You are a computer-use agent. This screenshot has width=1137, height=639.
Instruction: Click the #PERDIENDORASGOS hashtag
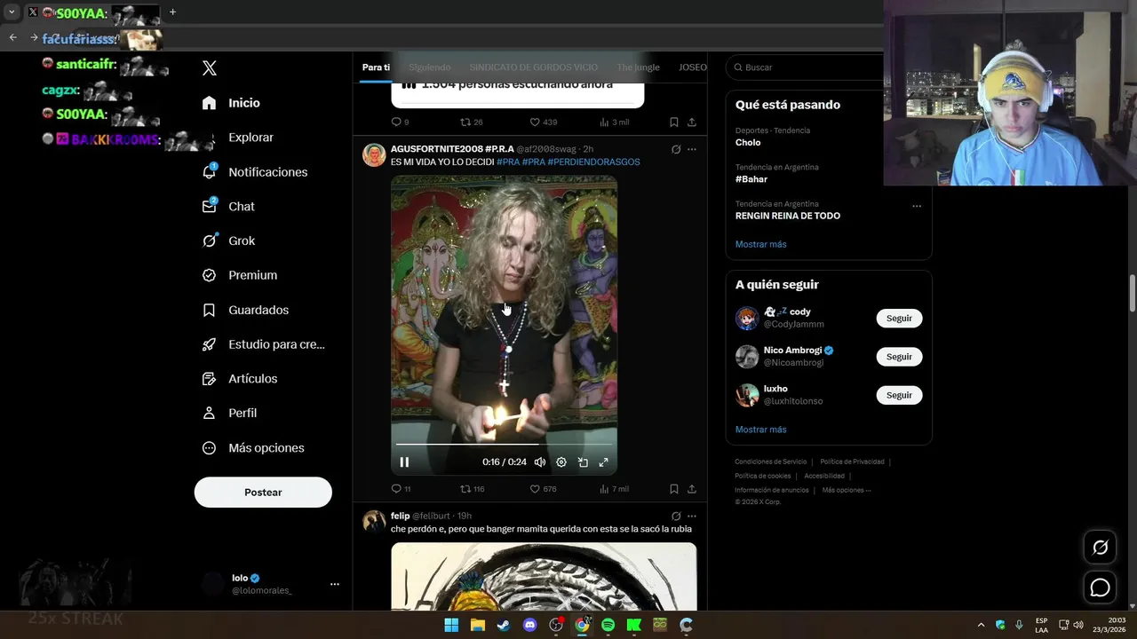(593, 162)
